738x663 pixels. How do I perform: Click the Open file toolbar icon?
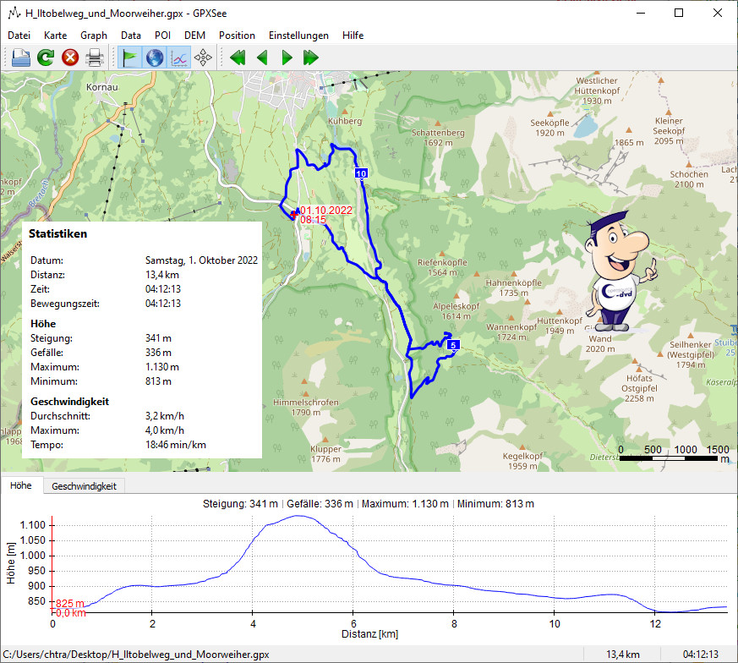click(21, 58)
